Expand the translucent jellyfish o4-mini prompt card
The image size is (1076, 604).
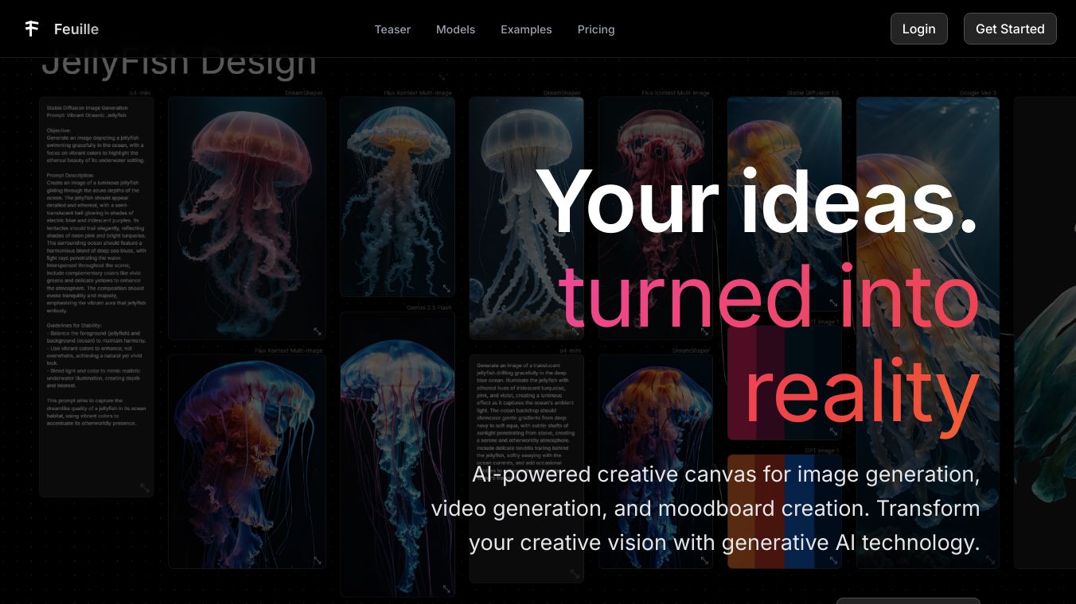point(575,574)
